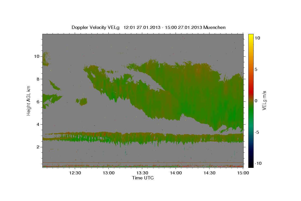
Task: Click the '14:30' time tick label
Action: [209, 173]
